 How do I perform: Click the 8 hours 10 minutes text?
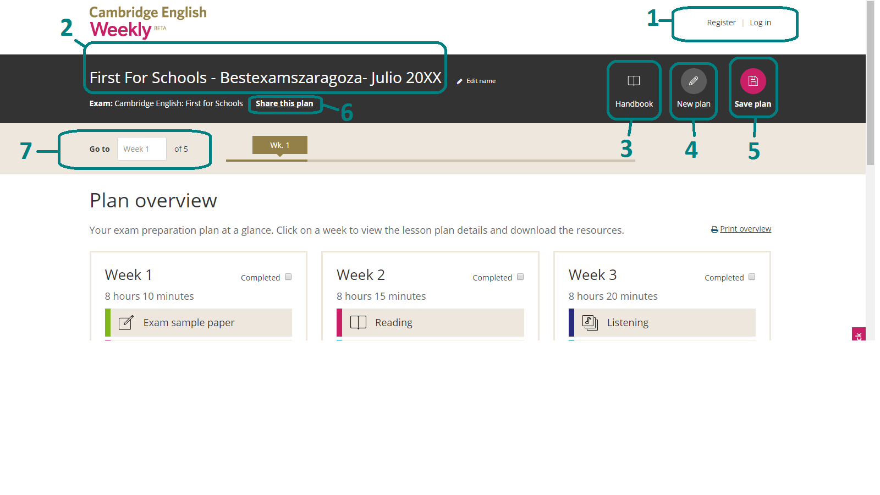150,296
